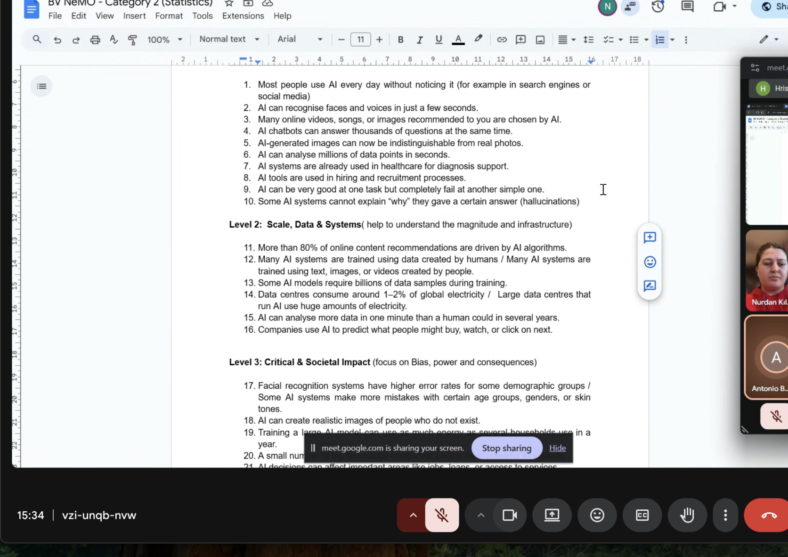The width and height of the screenshot is (788, 557).
Task: Open the Insert menu
Action: (135, 16)
